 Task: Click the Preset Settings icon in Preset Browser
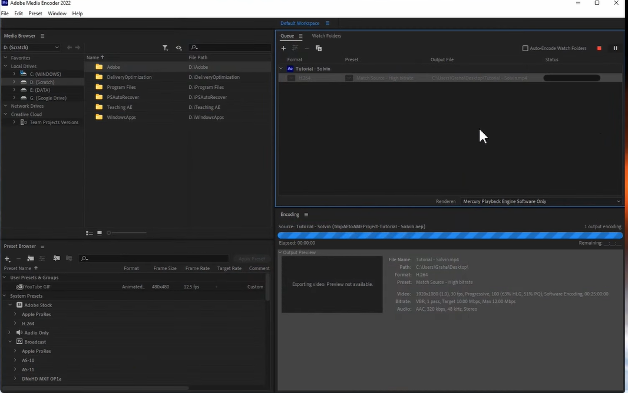click(41, 259)
